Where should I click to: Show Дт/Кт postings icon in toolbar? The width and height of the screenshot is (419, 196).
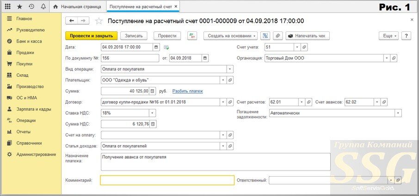tap(192, 36)
